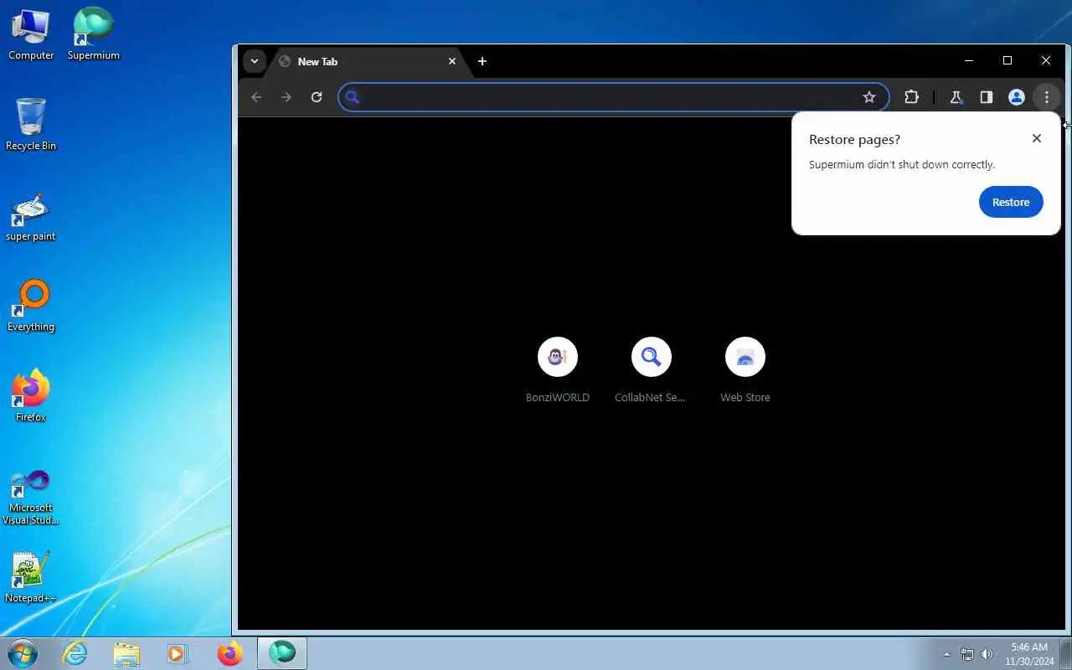Viewport: 1072px width, 670px height.
Task: Click Supermium taskbar button
Action: [282, 653]
